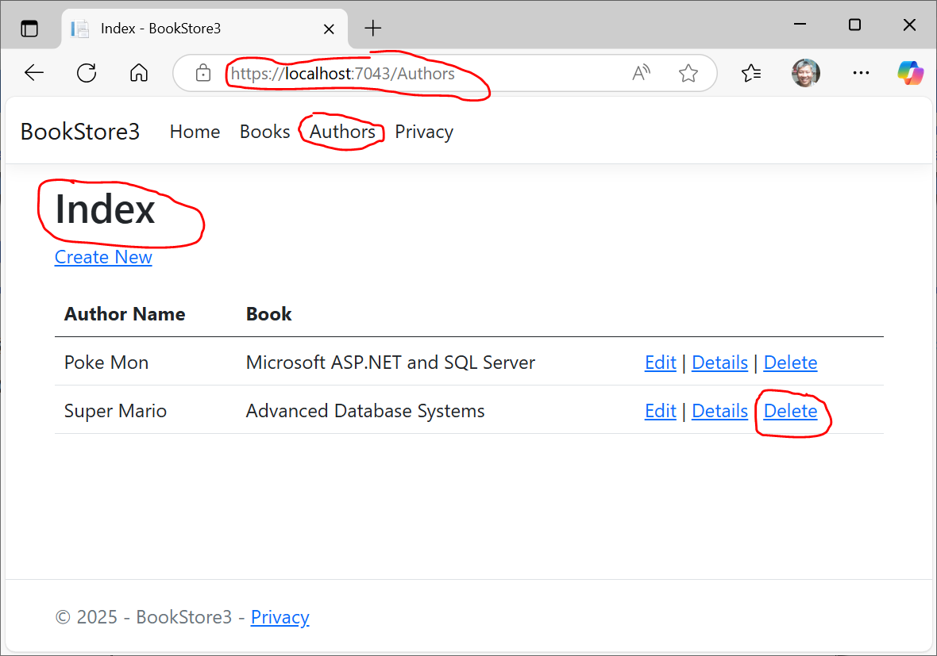Screen dimensions: 937x656
Task: Click the Author Name column header
Action: 125,314
